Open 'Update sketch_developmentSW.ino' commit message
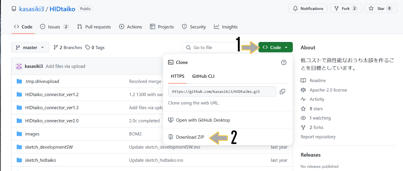Screen dimensions: 403x171 165,147
